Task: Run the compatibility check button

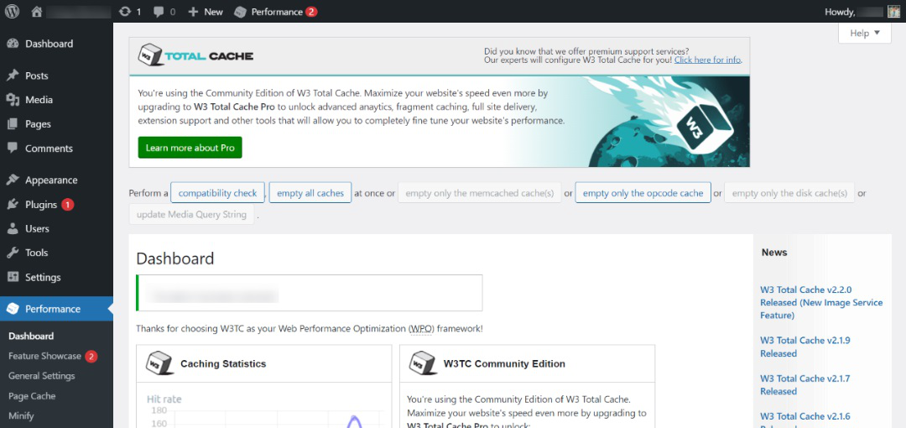Action: click(218, 193)
